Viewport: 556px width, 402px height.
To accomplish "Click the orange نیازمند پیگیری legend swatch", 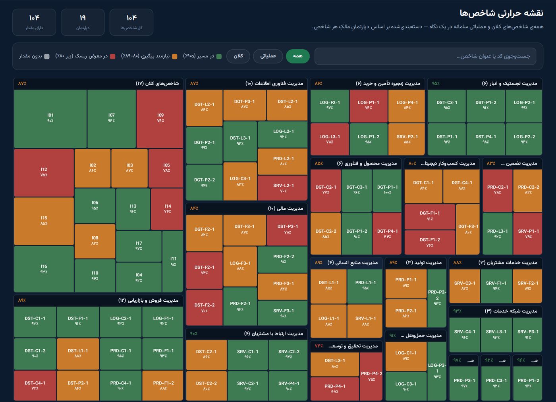I will tap(175, 56).
